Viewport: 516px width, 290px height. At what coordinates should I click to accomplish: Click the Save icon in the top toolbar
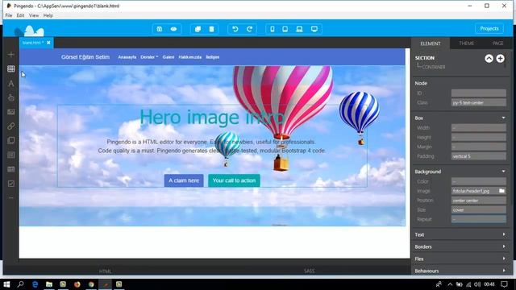[160, 29]
